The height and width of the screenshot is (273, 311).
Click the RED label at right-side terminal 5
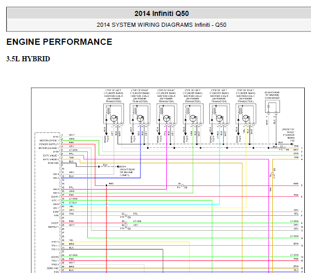click(296, 183)
